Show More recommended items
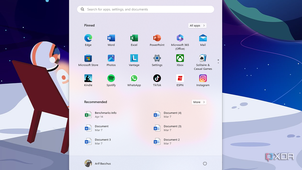Viewport: 302px width, 170px height. [x=199, y=102]
